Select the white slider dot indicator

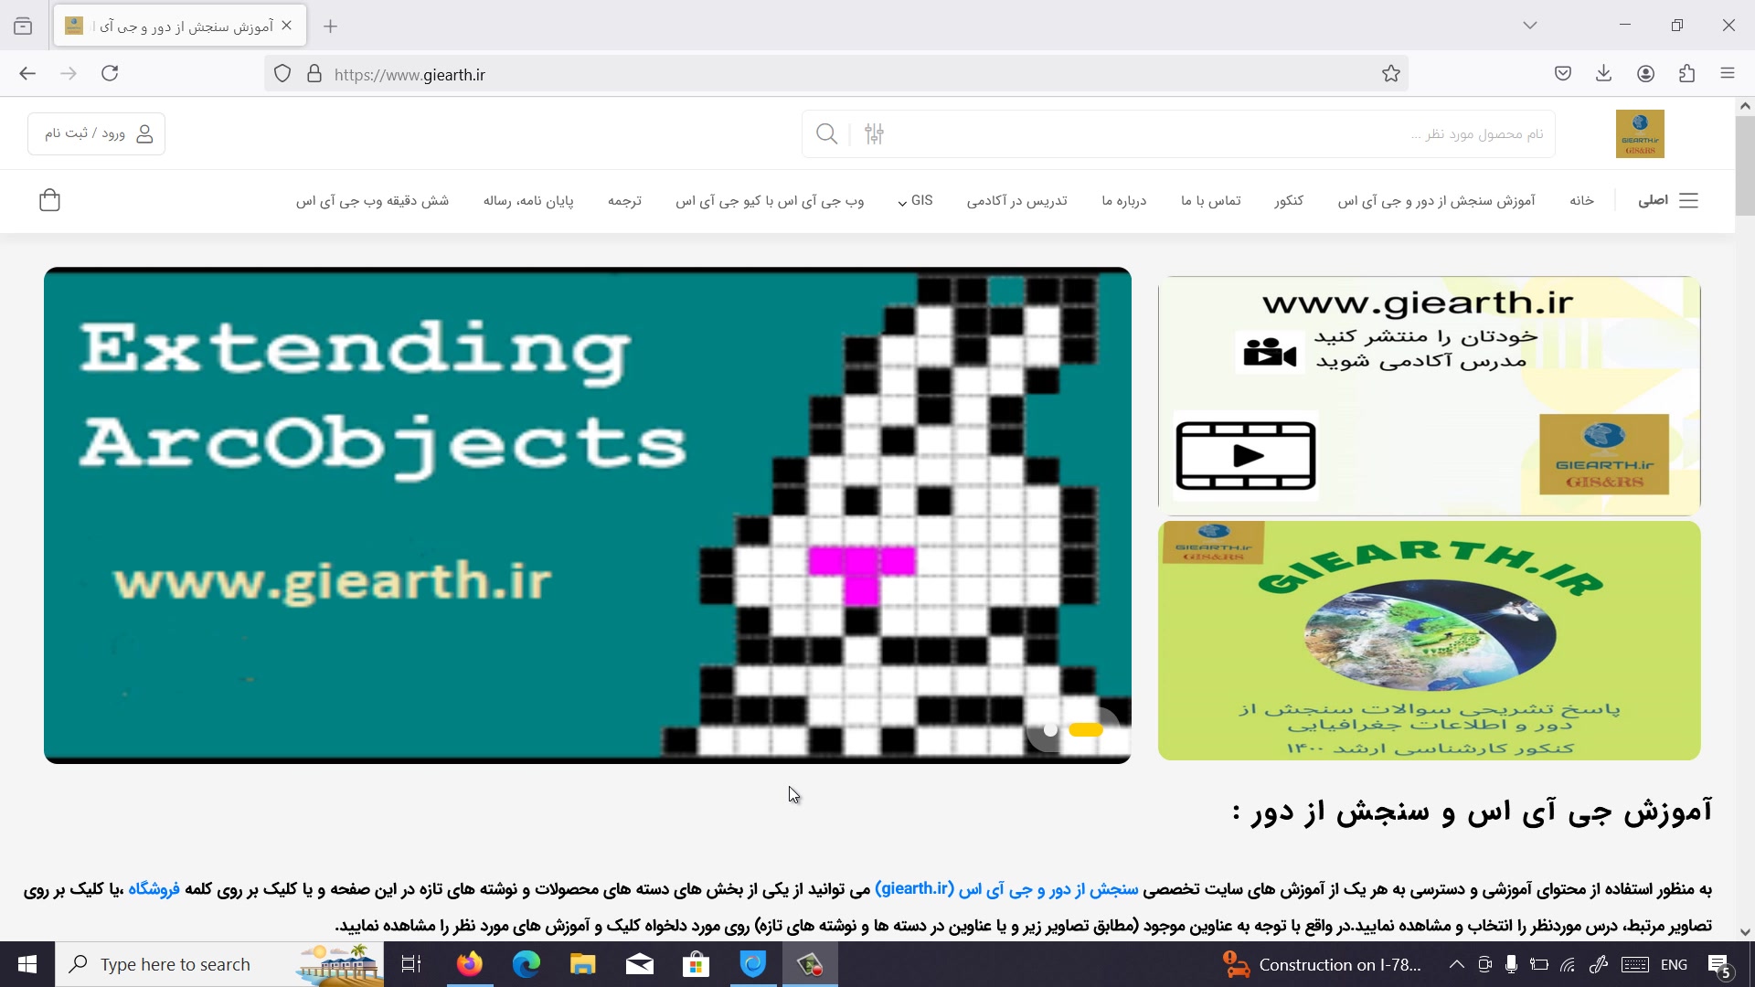pyautogui.click(x=1050, y=730)
